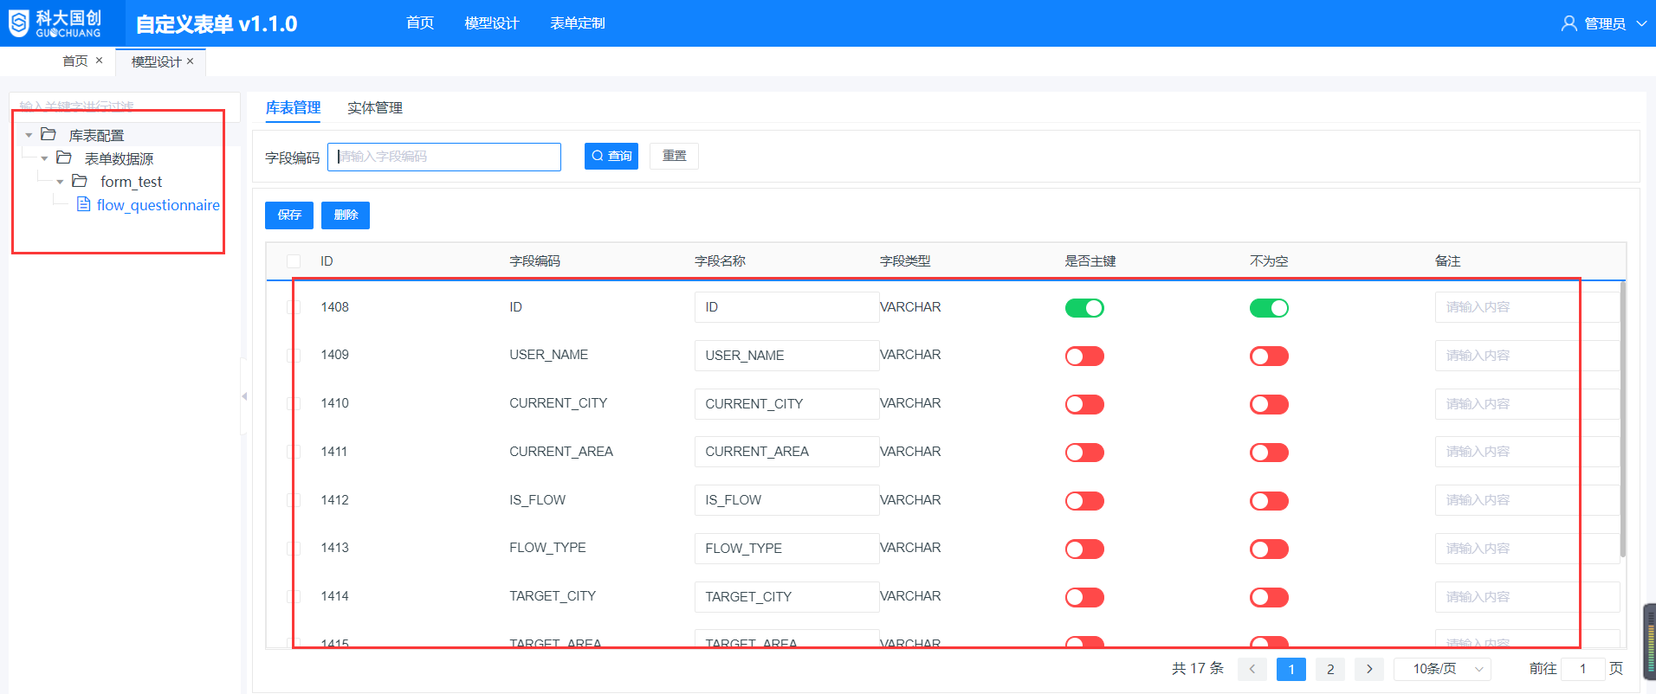Go to next page arrow
Image resolution: width=1656 pixels, height=694 pixels.
(1369, 669)
